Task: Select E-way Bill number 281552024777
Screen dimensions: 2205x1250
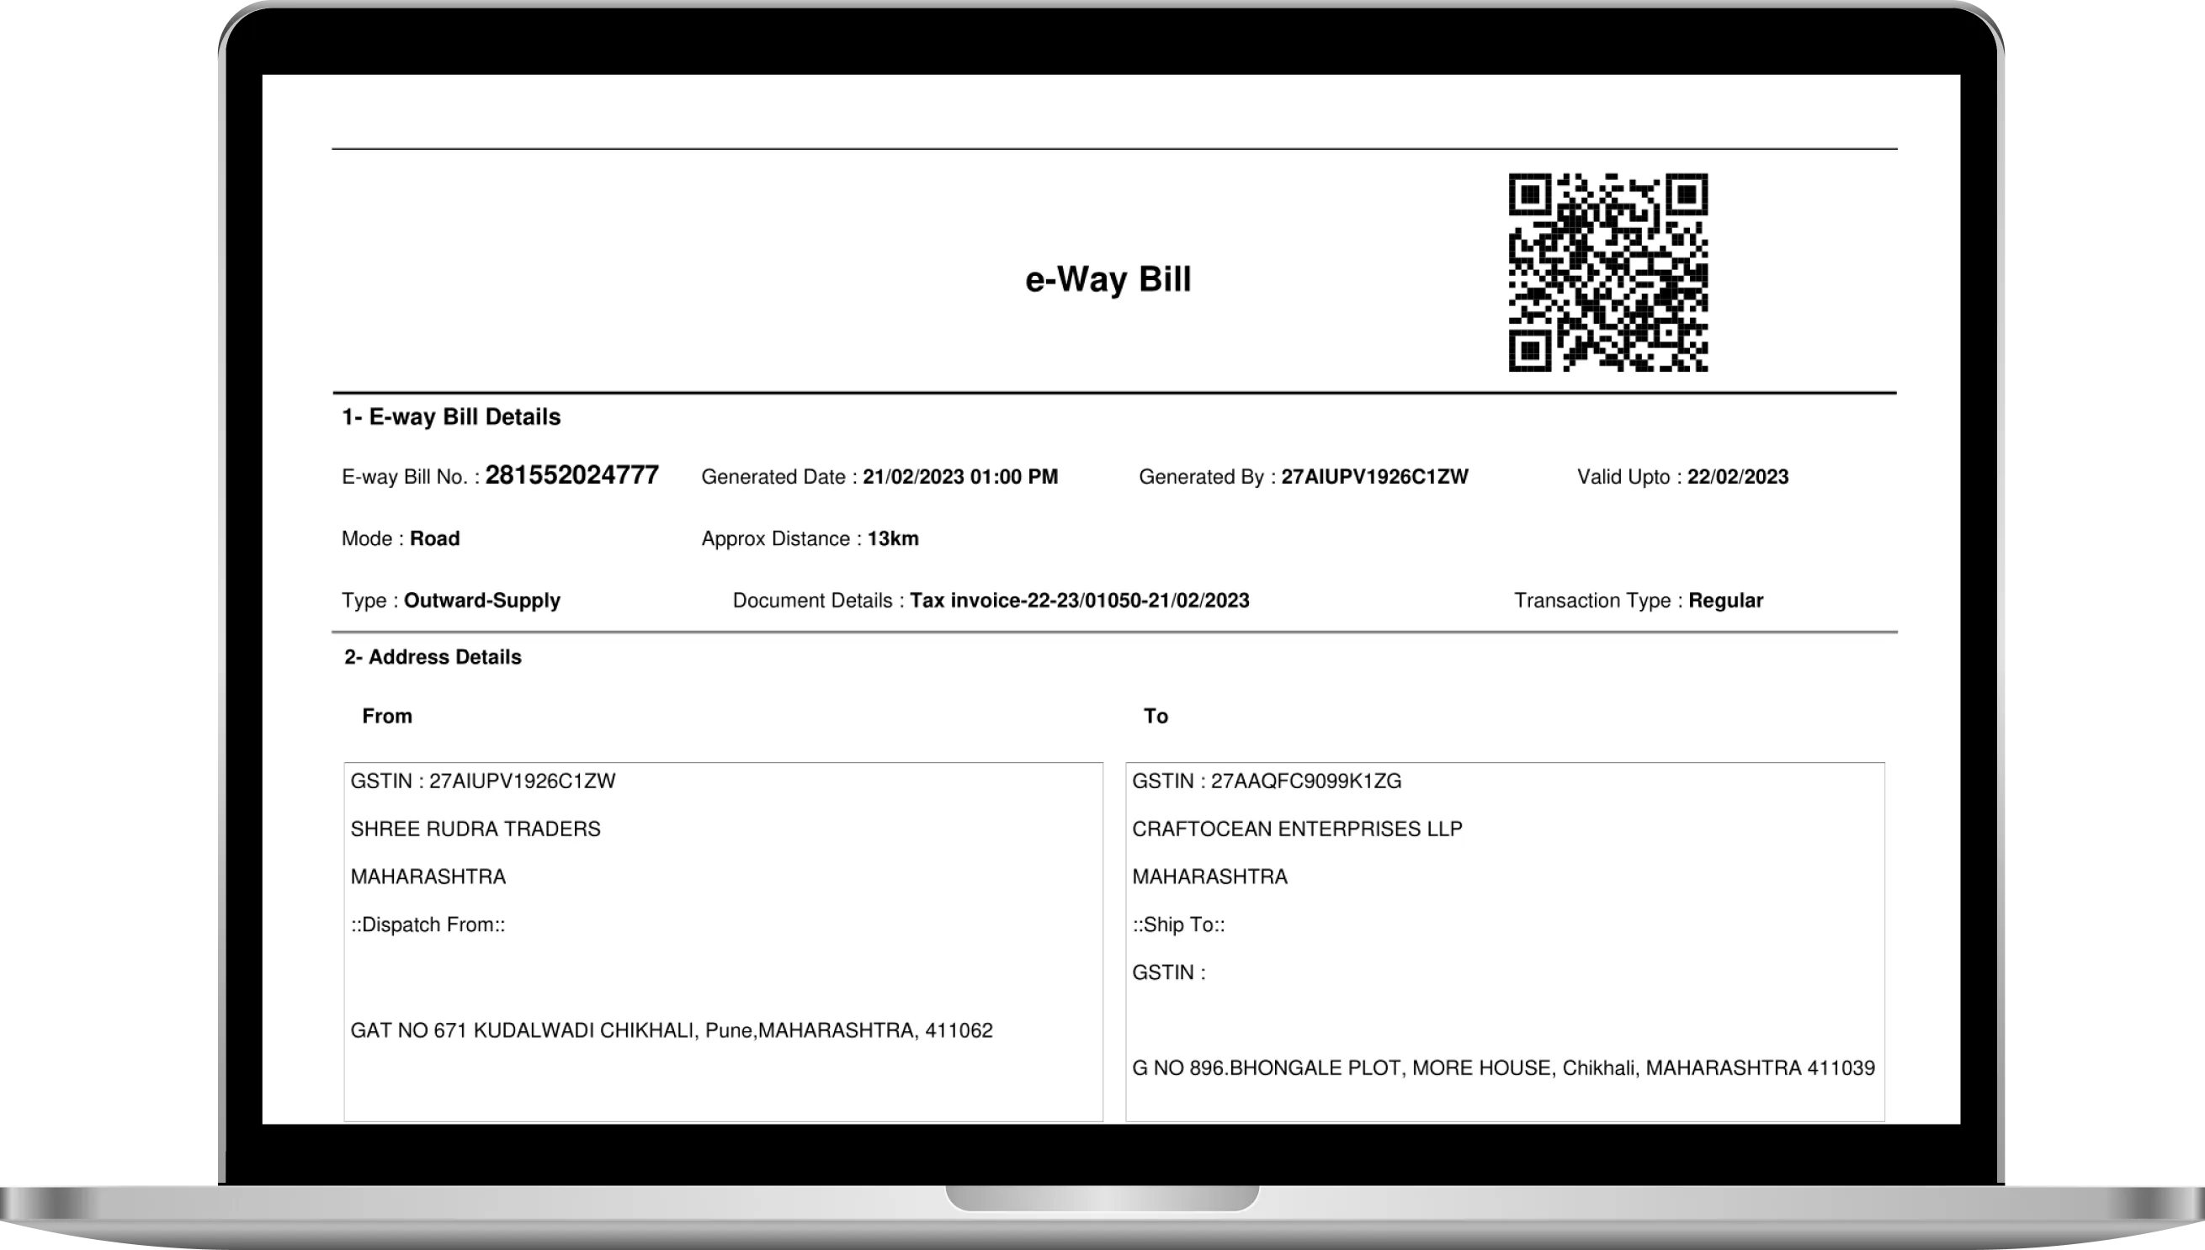Action: pos(572,474)
